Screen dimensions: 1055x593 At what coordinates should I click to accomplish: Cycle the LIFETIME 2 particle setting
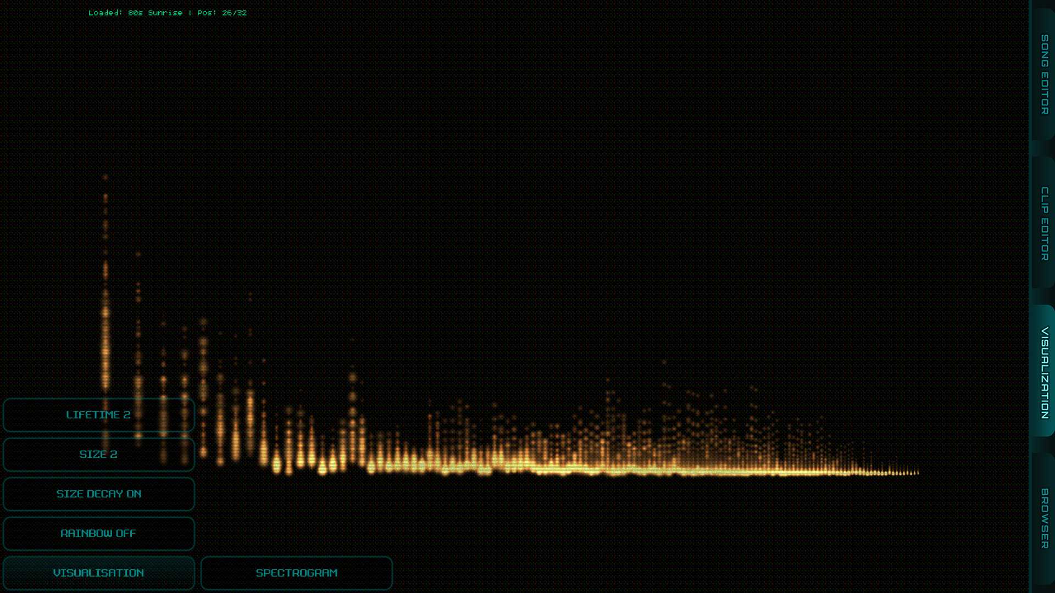[x=99, y=415]
